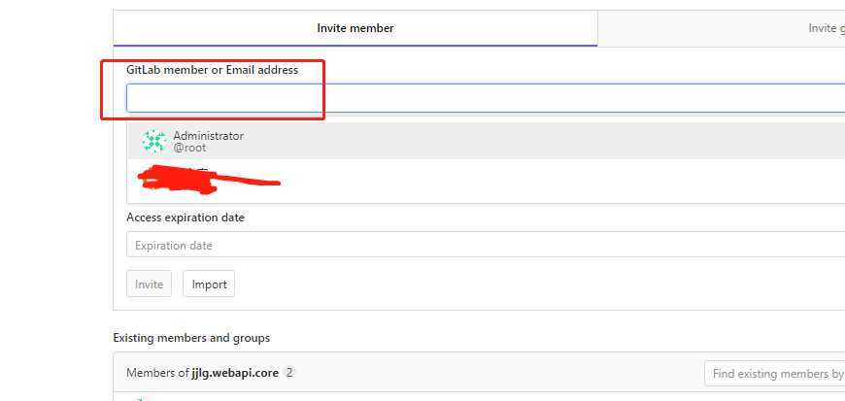Click the partially visible member avatar at the bottom

click(x=140, y=399)
